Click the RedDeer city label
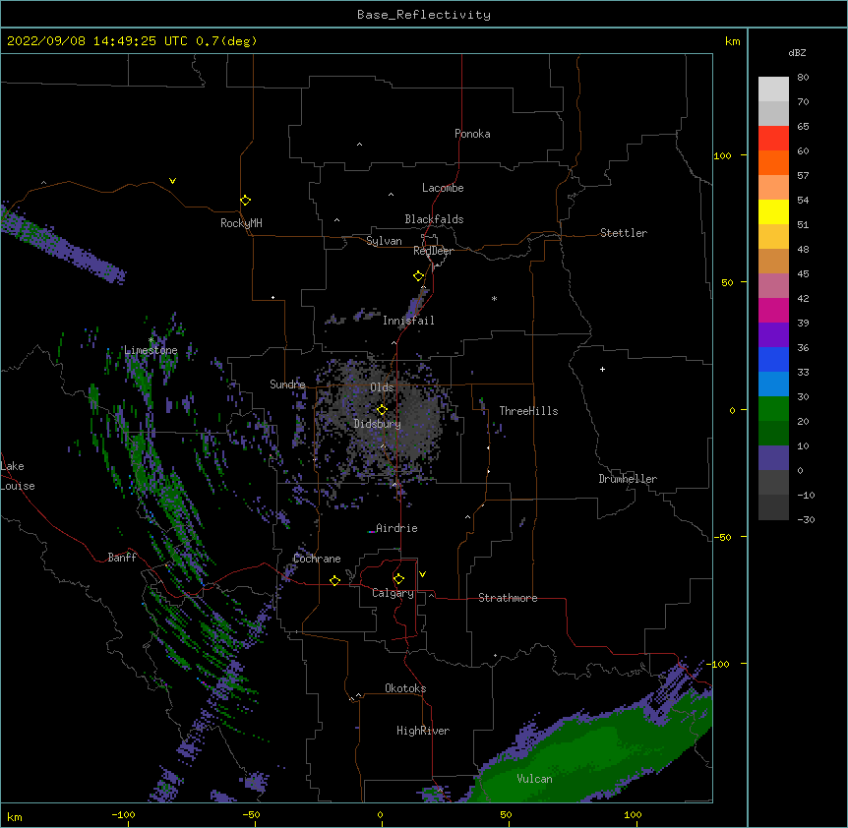This screenshot has height=828, width=848. coord(433,251)
